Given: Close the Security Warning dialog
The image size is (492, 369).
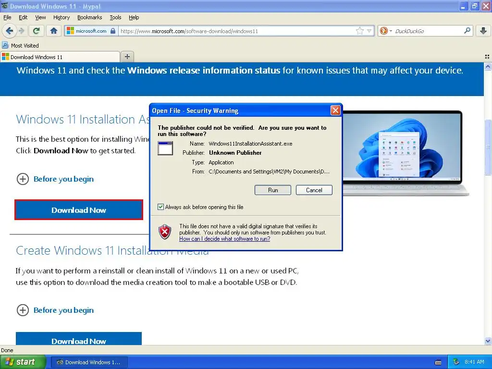Looking at the screenshot, I should click(x=335, y=110).
